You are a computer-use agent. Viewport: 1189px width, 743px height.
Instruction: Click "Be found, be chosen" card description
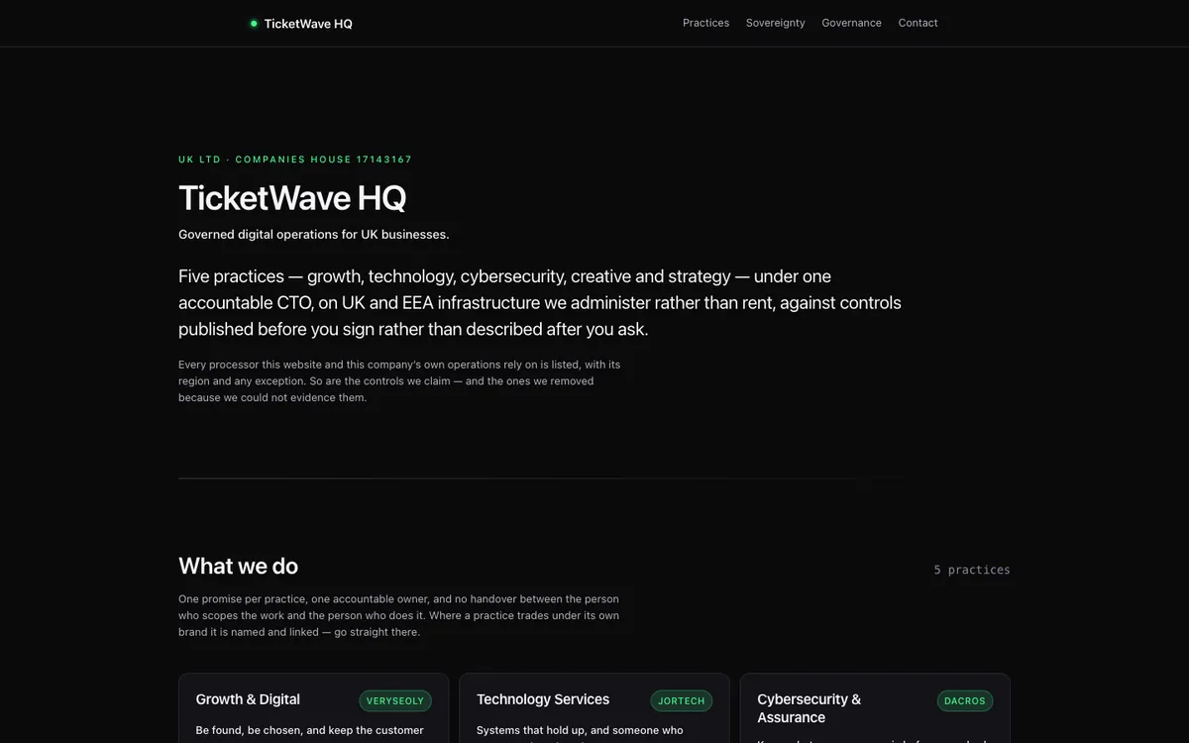[310, 731]
